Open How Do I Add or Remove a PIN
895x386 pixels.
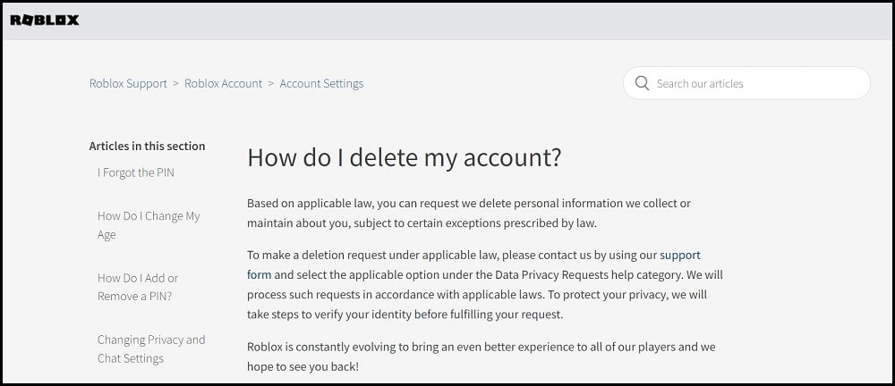coord(138,287)
